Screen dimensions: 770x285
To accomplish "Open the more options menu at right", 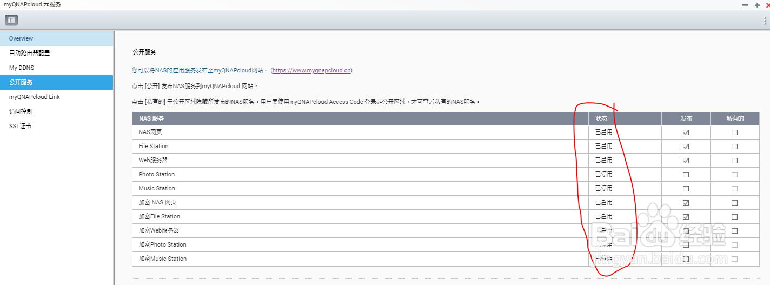I will click(x=765, y=20).
